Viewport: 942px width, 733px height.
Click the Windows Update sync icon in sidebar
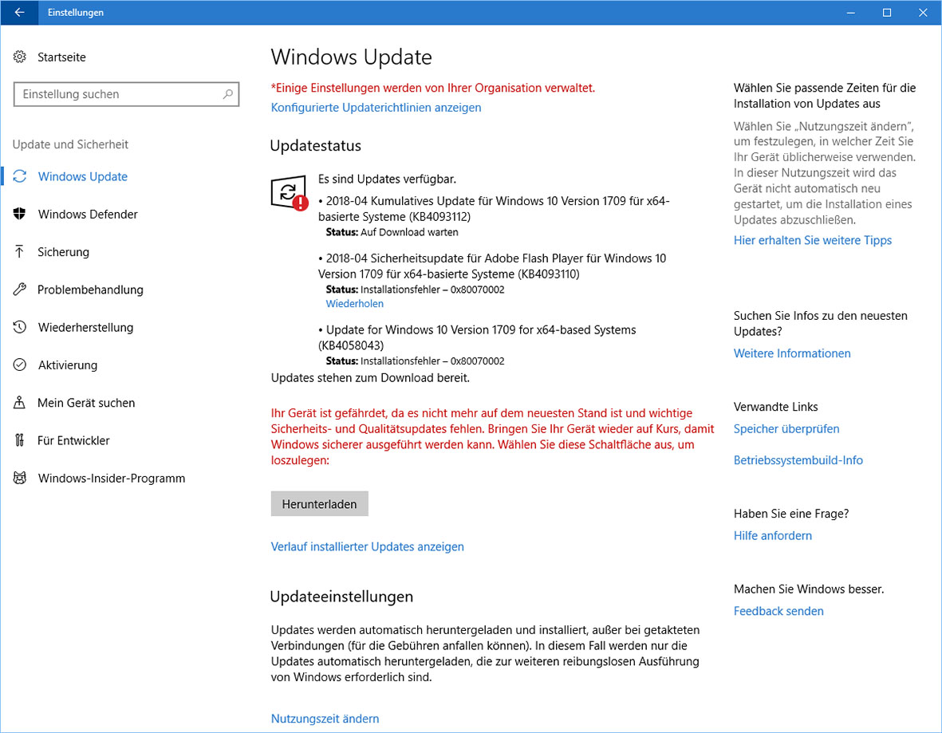20,176
